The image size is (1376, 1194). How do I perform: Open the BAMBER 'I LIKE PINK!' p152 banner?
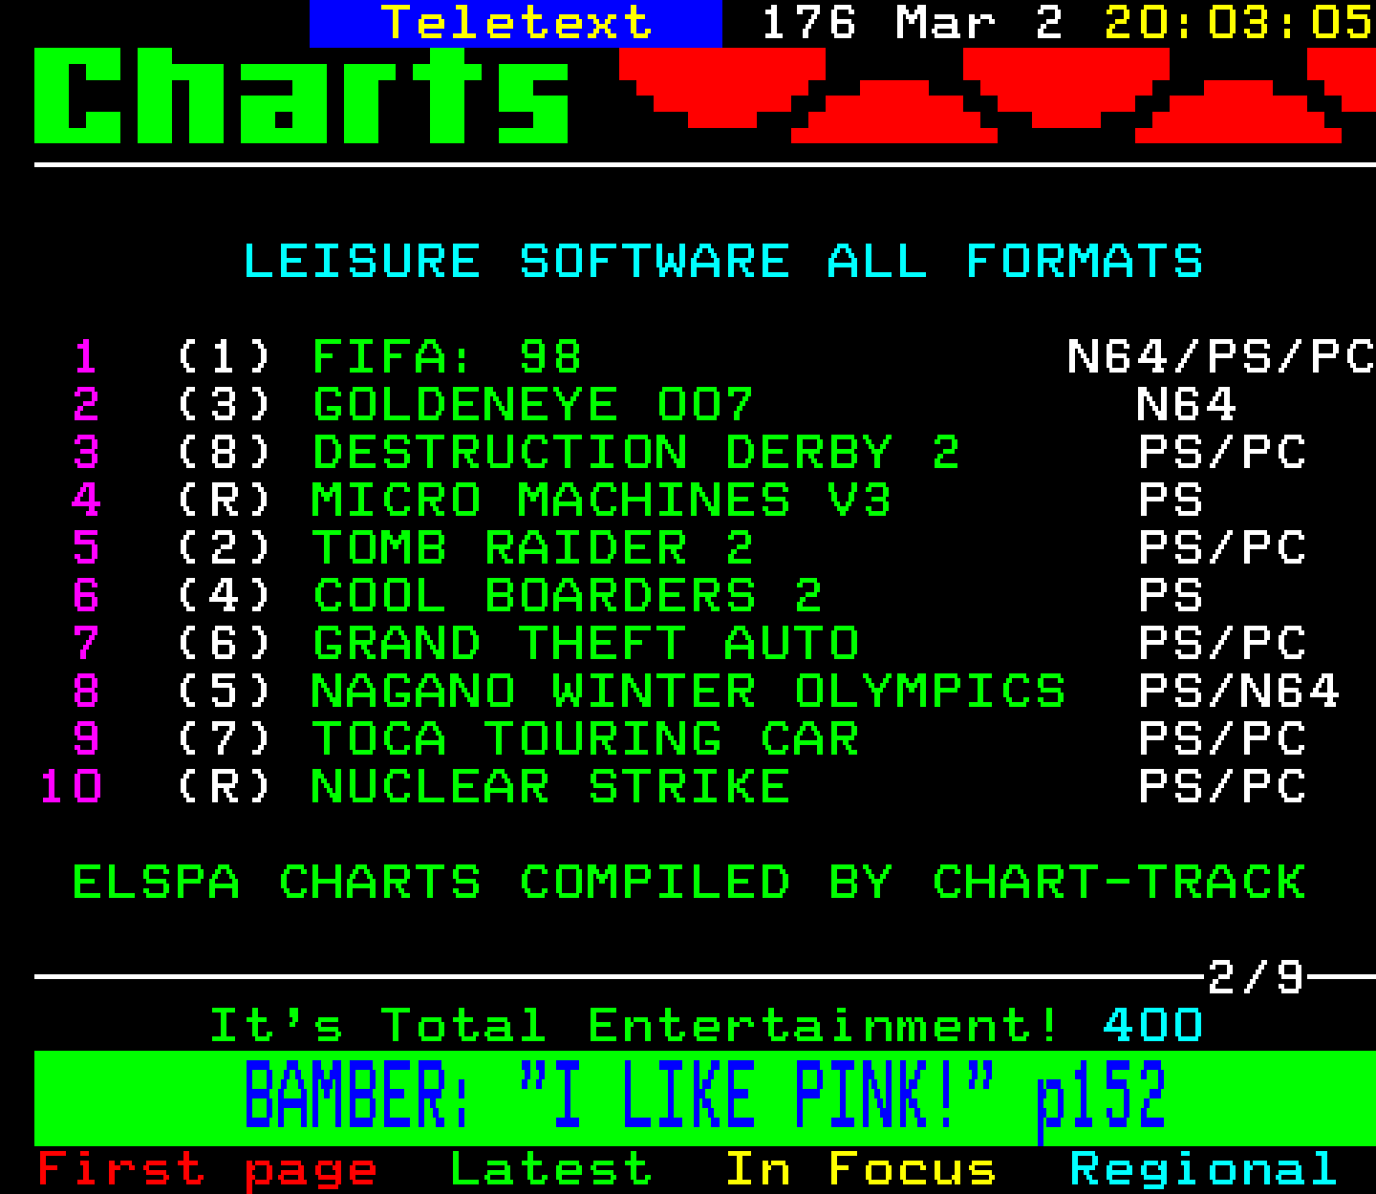tap(704, 1098)
